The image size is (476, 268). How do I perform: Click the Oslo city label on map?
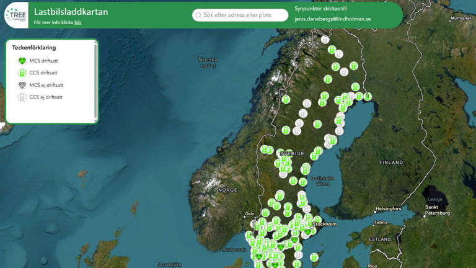point(250,214)
